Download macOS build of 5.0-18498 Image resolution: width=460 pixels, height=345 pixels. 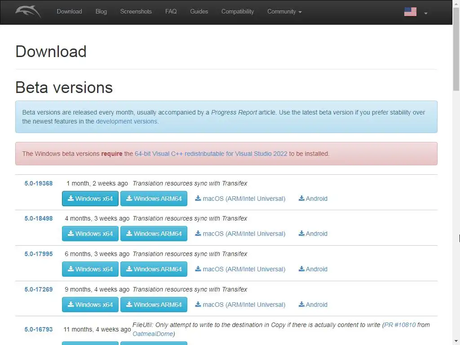[240, 234]
